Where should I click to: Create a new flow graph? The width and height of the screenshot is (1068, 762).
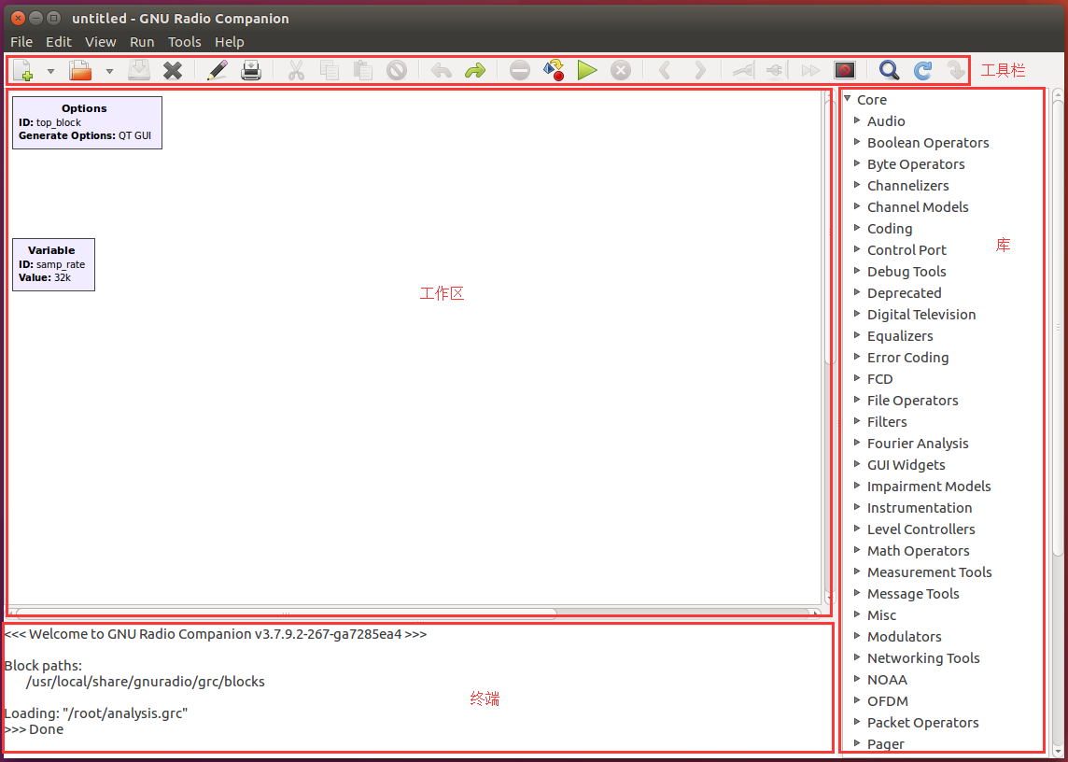point(23,70)
